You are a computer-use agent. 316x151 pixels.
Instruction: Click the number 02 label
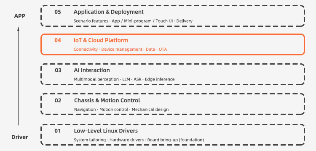pos(58,100)
